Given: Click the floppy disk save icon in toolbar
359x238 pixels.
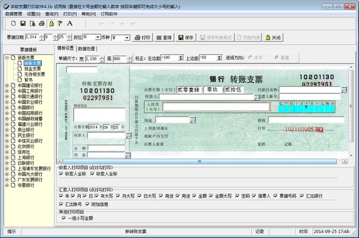Looking at the screenshot, I should click(x=23, y=23).
